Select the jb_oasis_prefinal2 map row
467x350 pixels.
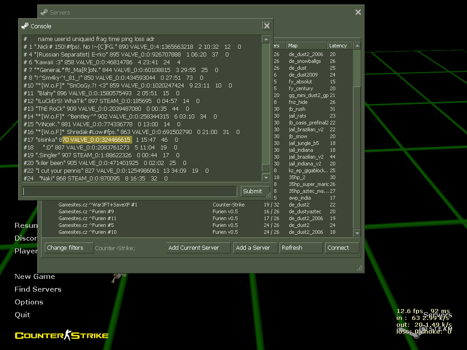tap(313, 123)
